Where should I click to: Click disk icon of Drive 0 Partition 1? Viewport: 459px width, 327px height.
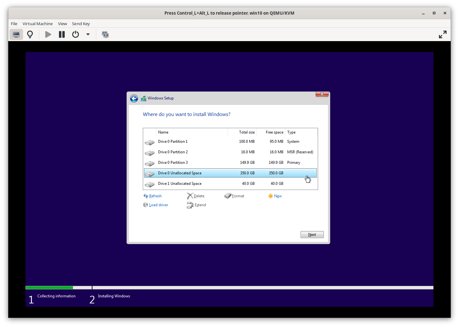click(149, 142)
